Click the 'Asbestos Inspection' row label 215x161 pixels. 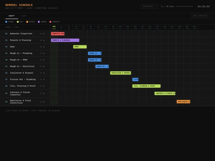(21, 34)
